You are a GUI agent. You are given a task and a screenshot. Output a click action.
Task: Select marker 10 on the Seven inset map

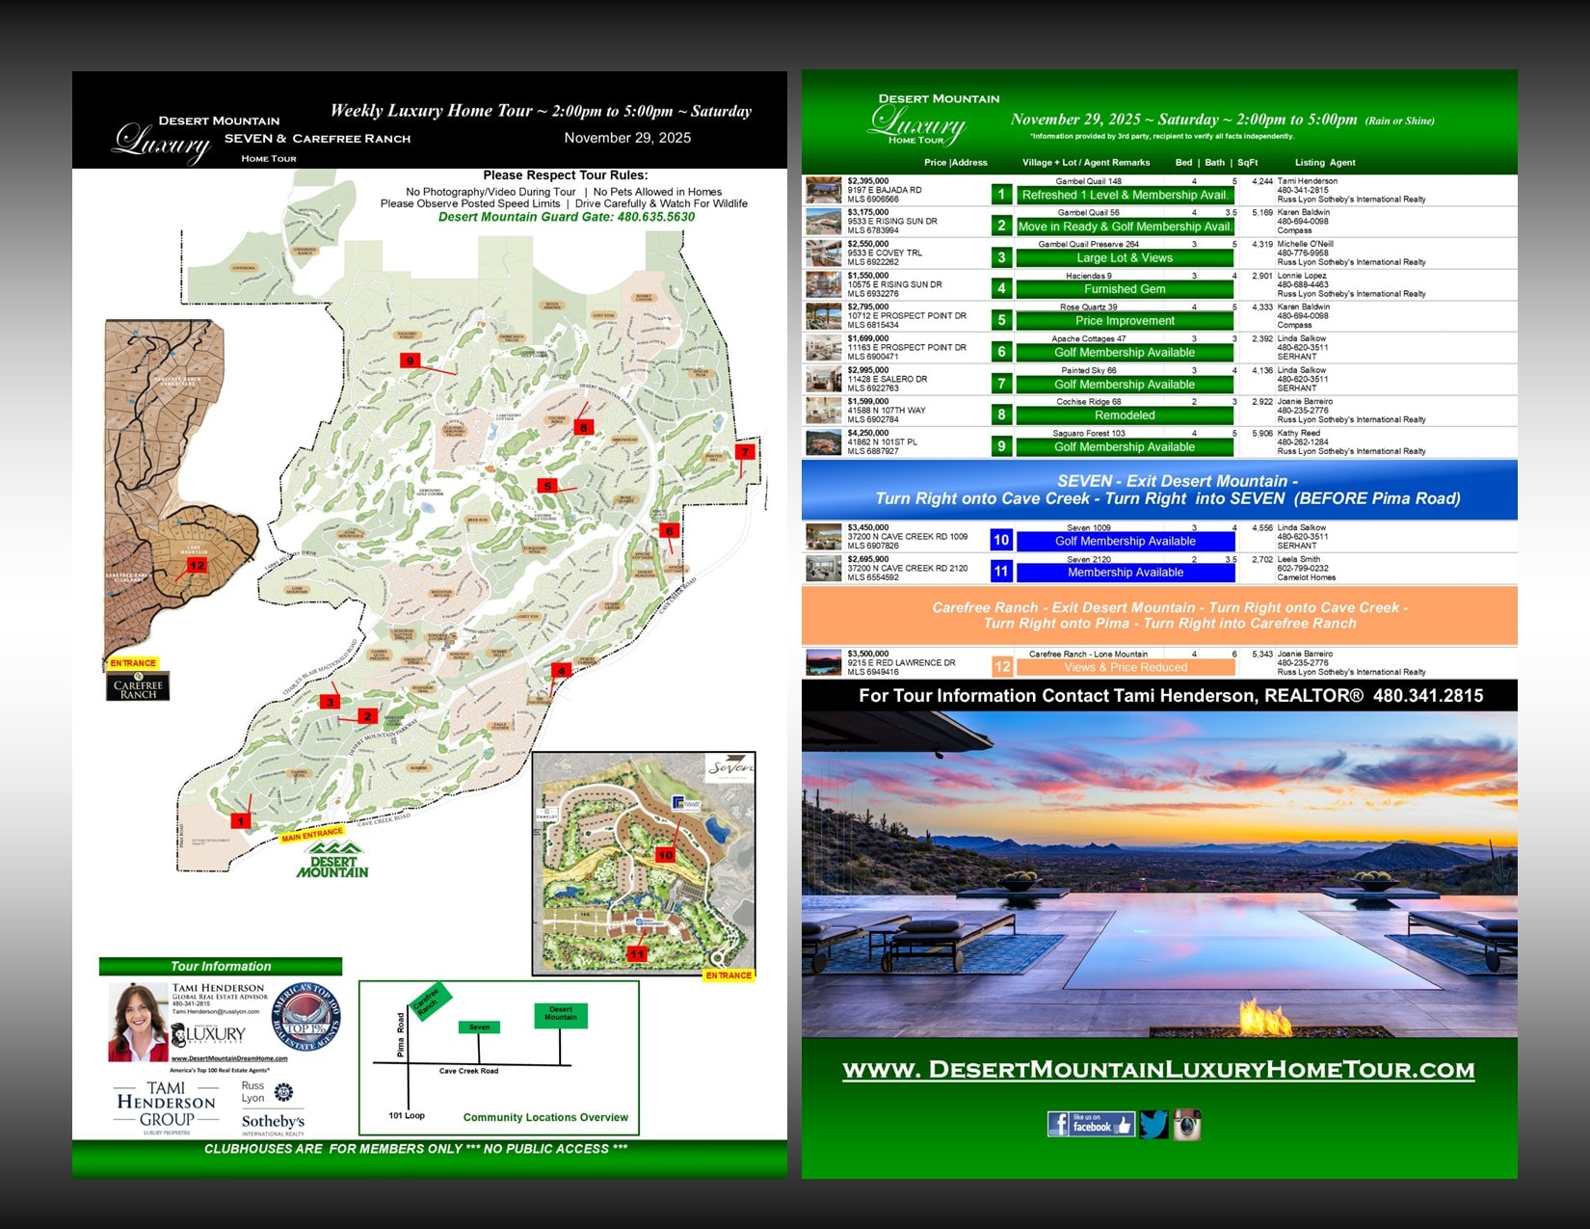point(665,855)
